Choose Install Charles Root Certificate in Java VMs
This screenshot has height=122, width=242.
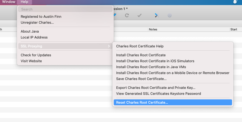[151, 67]
